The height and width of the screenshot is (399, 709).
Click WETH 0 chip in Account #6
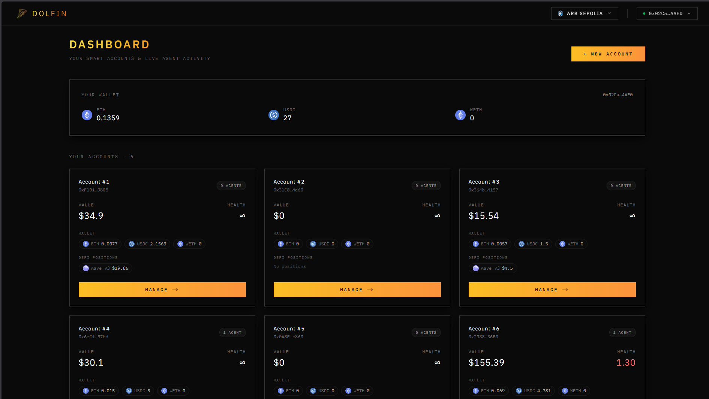pos(574,391)
